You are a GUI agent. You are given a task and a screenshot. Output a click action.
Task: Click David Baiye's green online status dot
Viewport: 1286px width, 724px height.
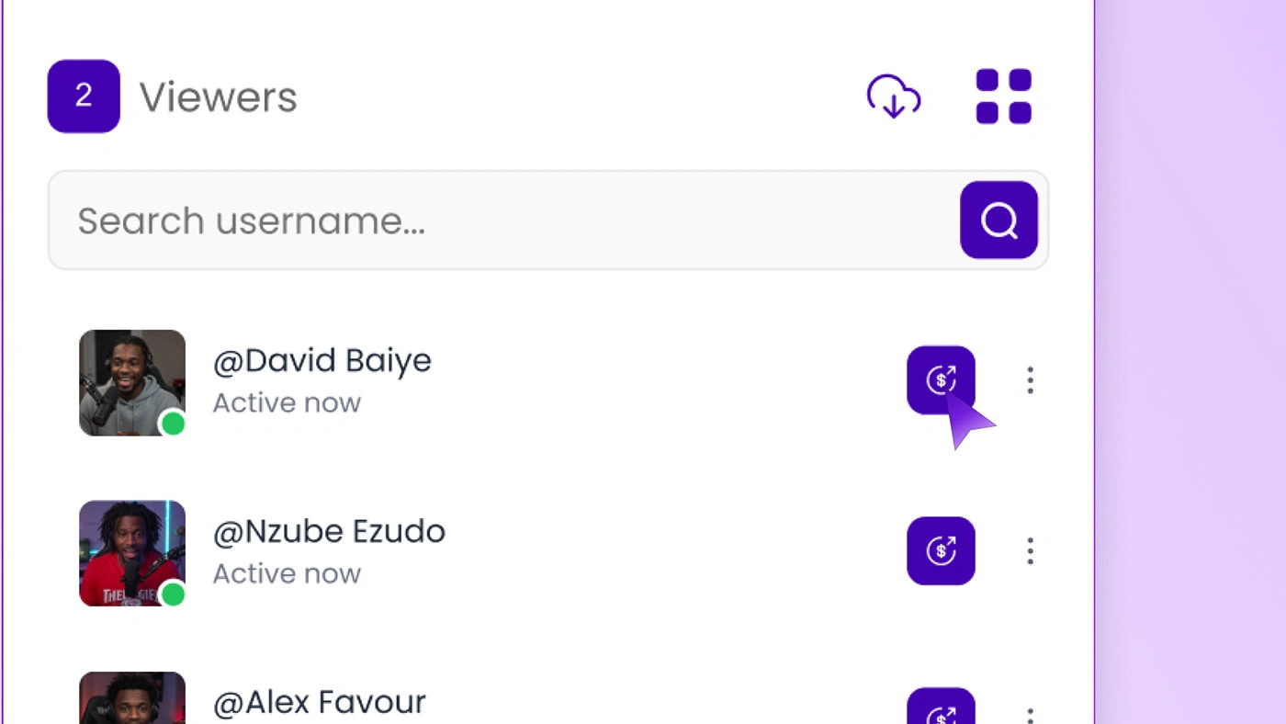(x=173, y=424)
